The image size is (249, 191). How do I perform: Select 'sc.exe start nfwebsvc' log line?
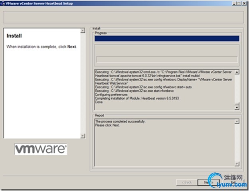click(134, 91)
